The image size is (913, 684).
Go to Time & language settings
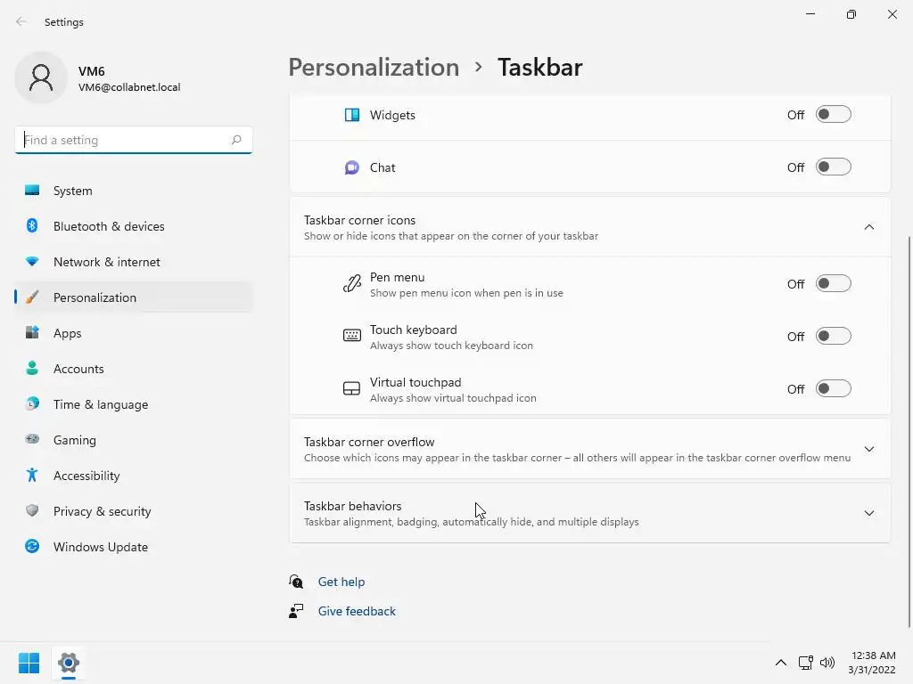click(x=101, y=404)
